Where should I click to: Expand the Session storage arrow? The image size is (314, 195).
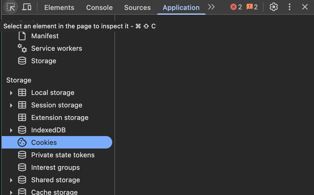[x=11, y=105]
